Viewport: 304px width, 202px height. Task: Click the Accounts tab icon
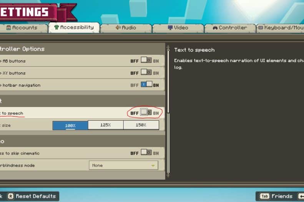pyautogui.click(x=8, y=28)
